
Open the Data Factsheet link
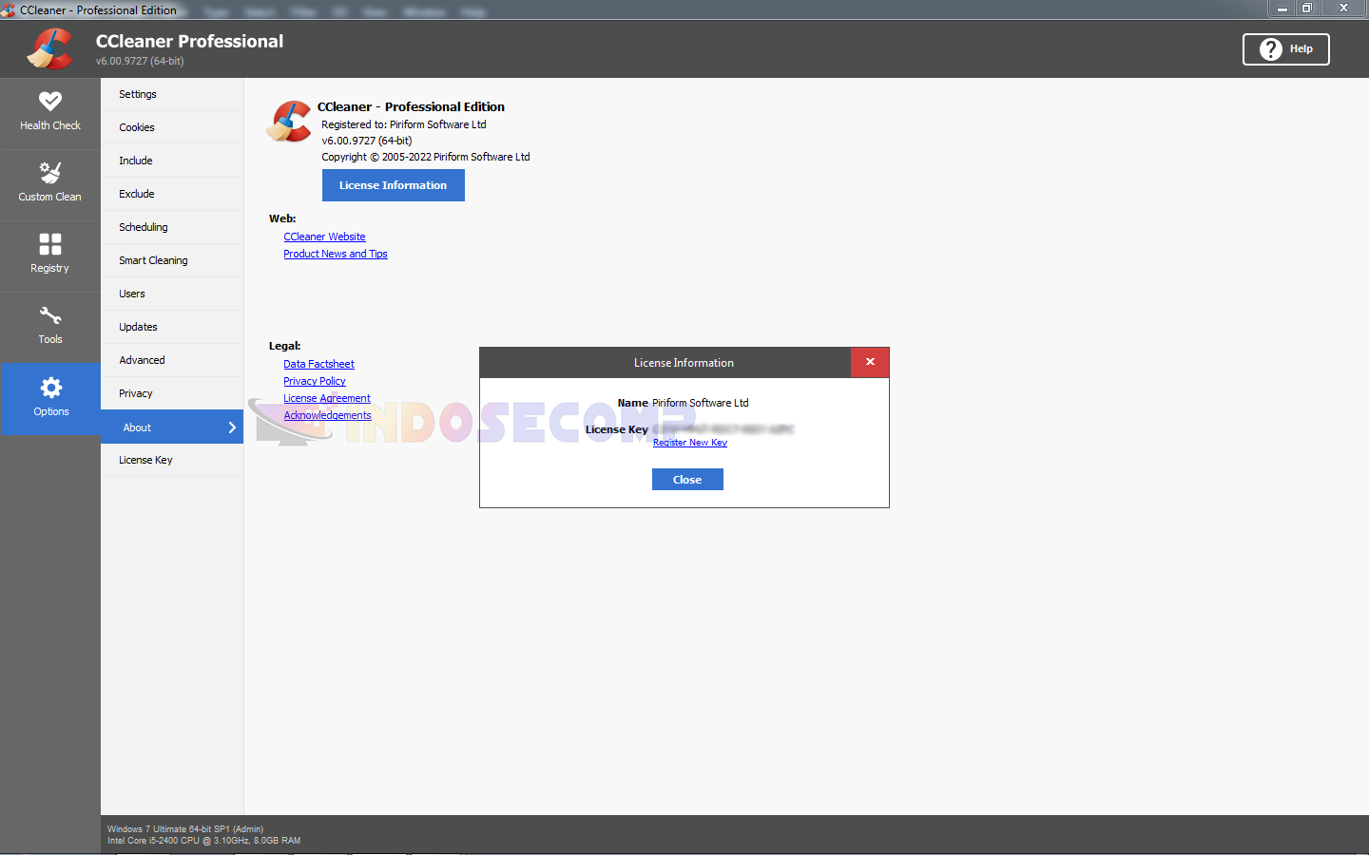point(318,364)
